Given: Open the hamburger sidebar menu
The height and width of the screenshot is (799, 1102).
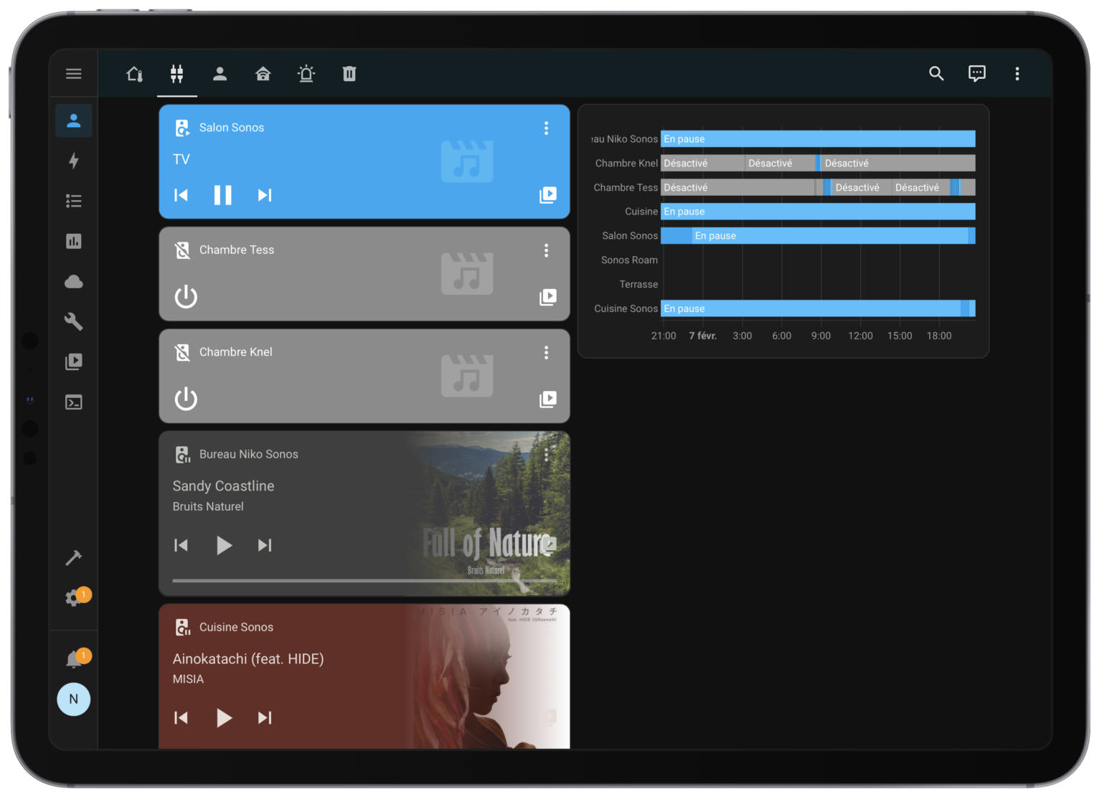Looking at the screenshot, I should pos(73,73).
